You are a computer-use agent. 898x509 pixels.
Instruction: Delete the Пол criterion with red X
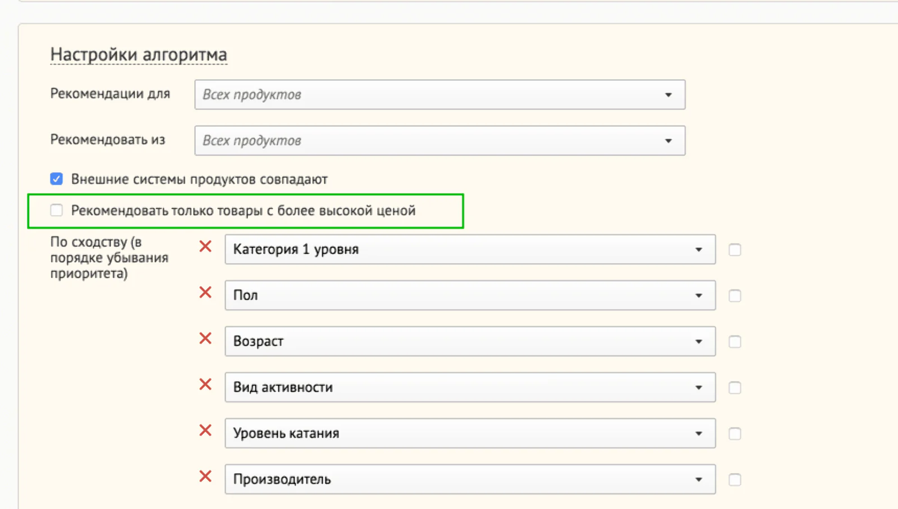point(205,292)
